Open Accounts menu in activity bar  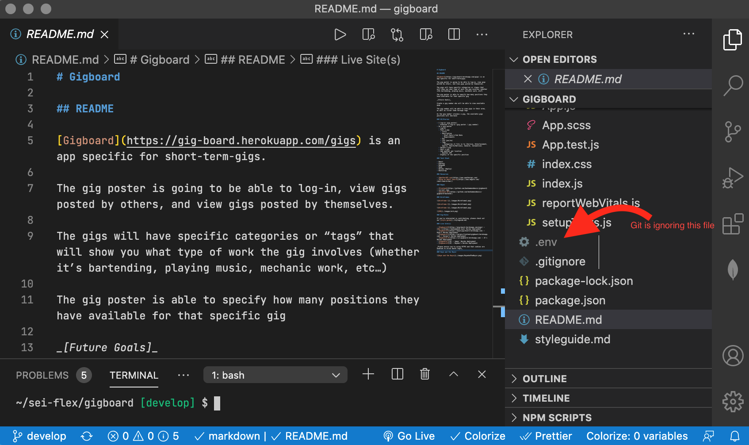733,356
